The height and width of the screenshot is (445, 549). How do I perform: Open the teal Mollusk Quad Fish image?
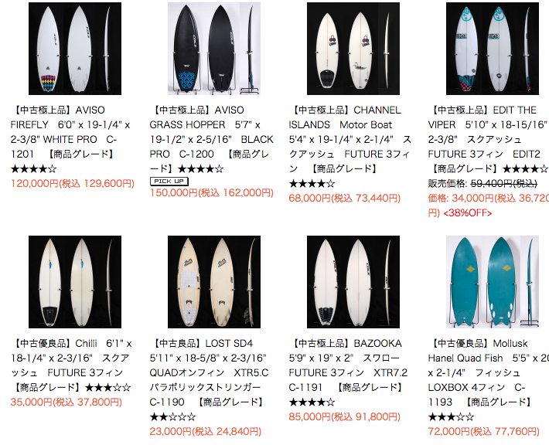pos(493,282)
